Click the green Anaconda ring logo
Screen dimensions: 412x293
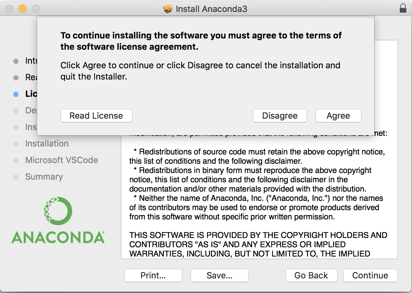58,211
